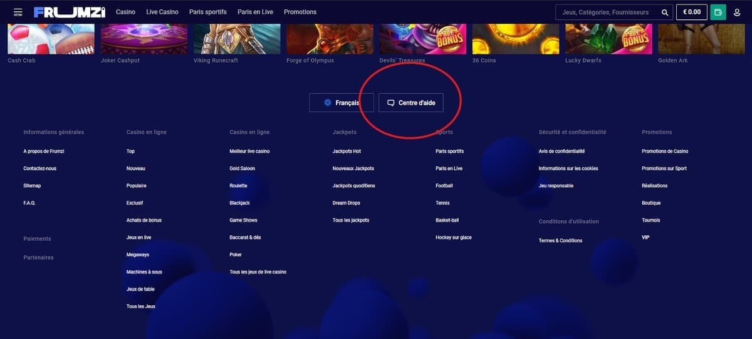
Task: Click the Centre d'aide button
Action: coord(411,103)
